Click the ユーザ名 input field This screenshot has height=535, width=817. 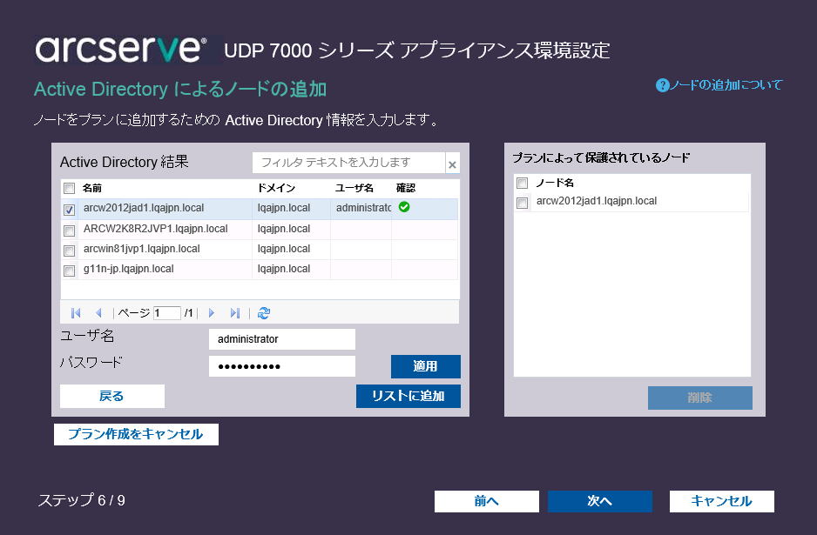(x=282, y=339)
